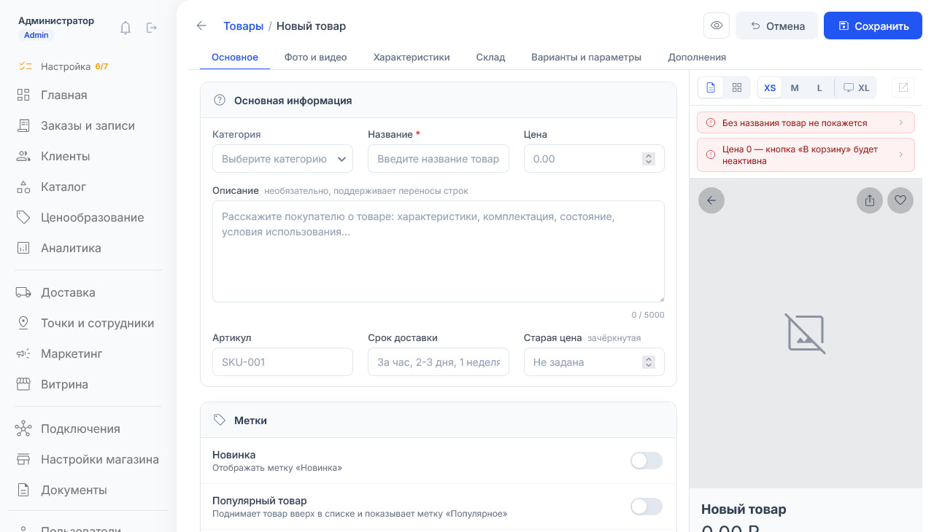Image resolution: width=934 pixels, height=532 pixels.
Task: Switch preview to grid view icon
Action: click(x=737, y=87)
